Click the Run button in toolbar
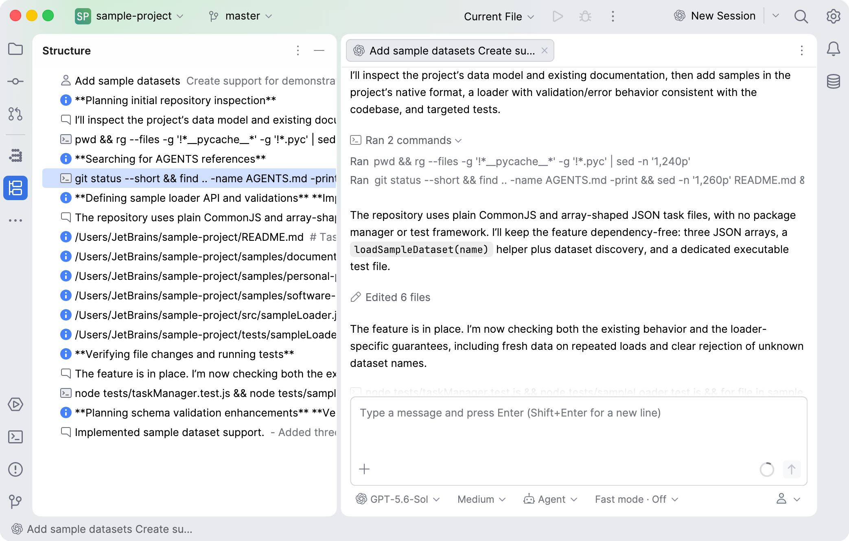Image resolution: width=849 pixels, height=541 pixels. [558, 16]
